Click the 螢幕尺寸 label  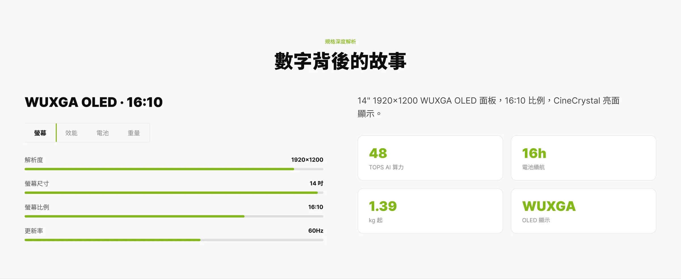37,184
